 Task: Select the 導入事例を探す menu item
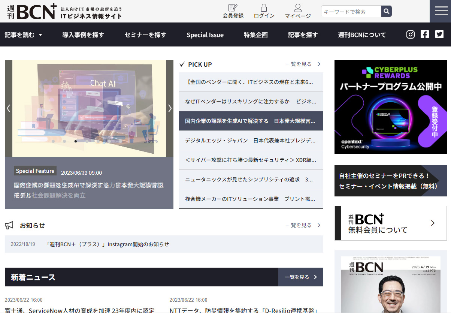(83, 34)
